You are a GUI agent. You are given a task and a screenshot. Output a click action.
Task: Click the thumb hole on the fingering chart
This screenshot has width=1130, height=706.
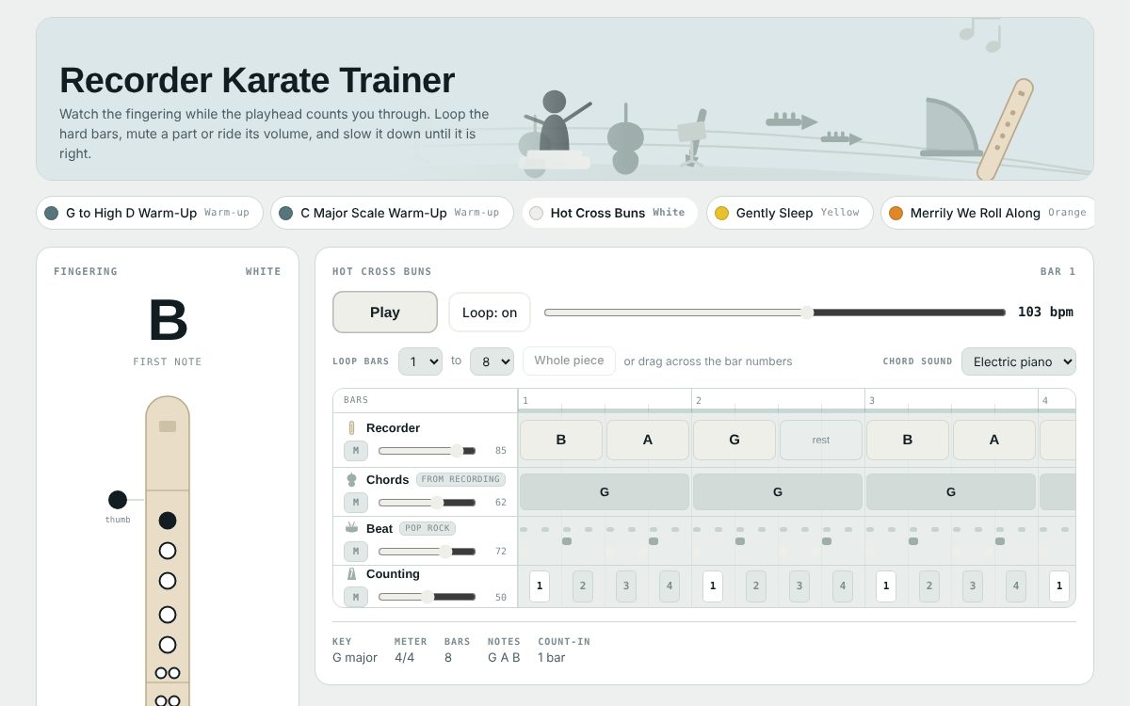pyautogui.click(x=118, y=500)
